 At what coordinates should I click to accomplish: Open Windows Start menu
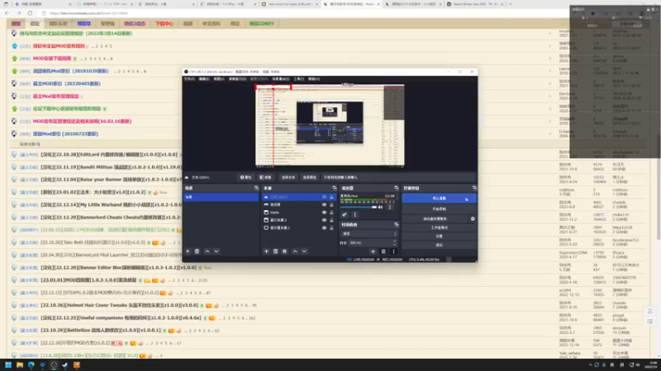click(x=8, y=364)
